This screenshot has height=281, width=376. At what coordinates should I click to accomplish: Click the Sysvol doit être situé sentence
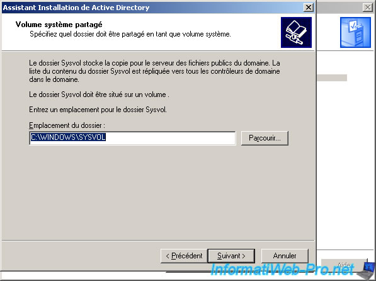click(99, 95)
